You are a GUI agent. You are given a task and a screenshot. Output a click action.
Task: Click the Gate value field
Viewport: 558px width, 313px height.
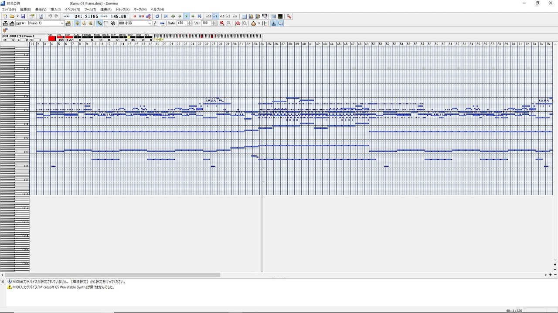point(181,23)
